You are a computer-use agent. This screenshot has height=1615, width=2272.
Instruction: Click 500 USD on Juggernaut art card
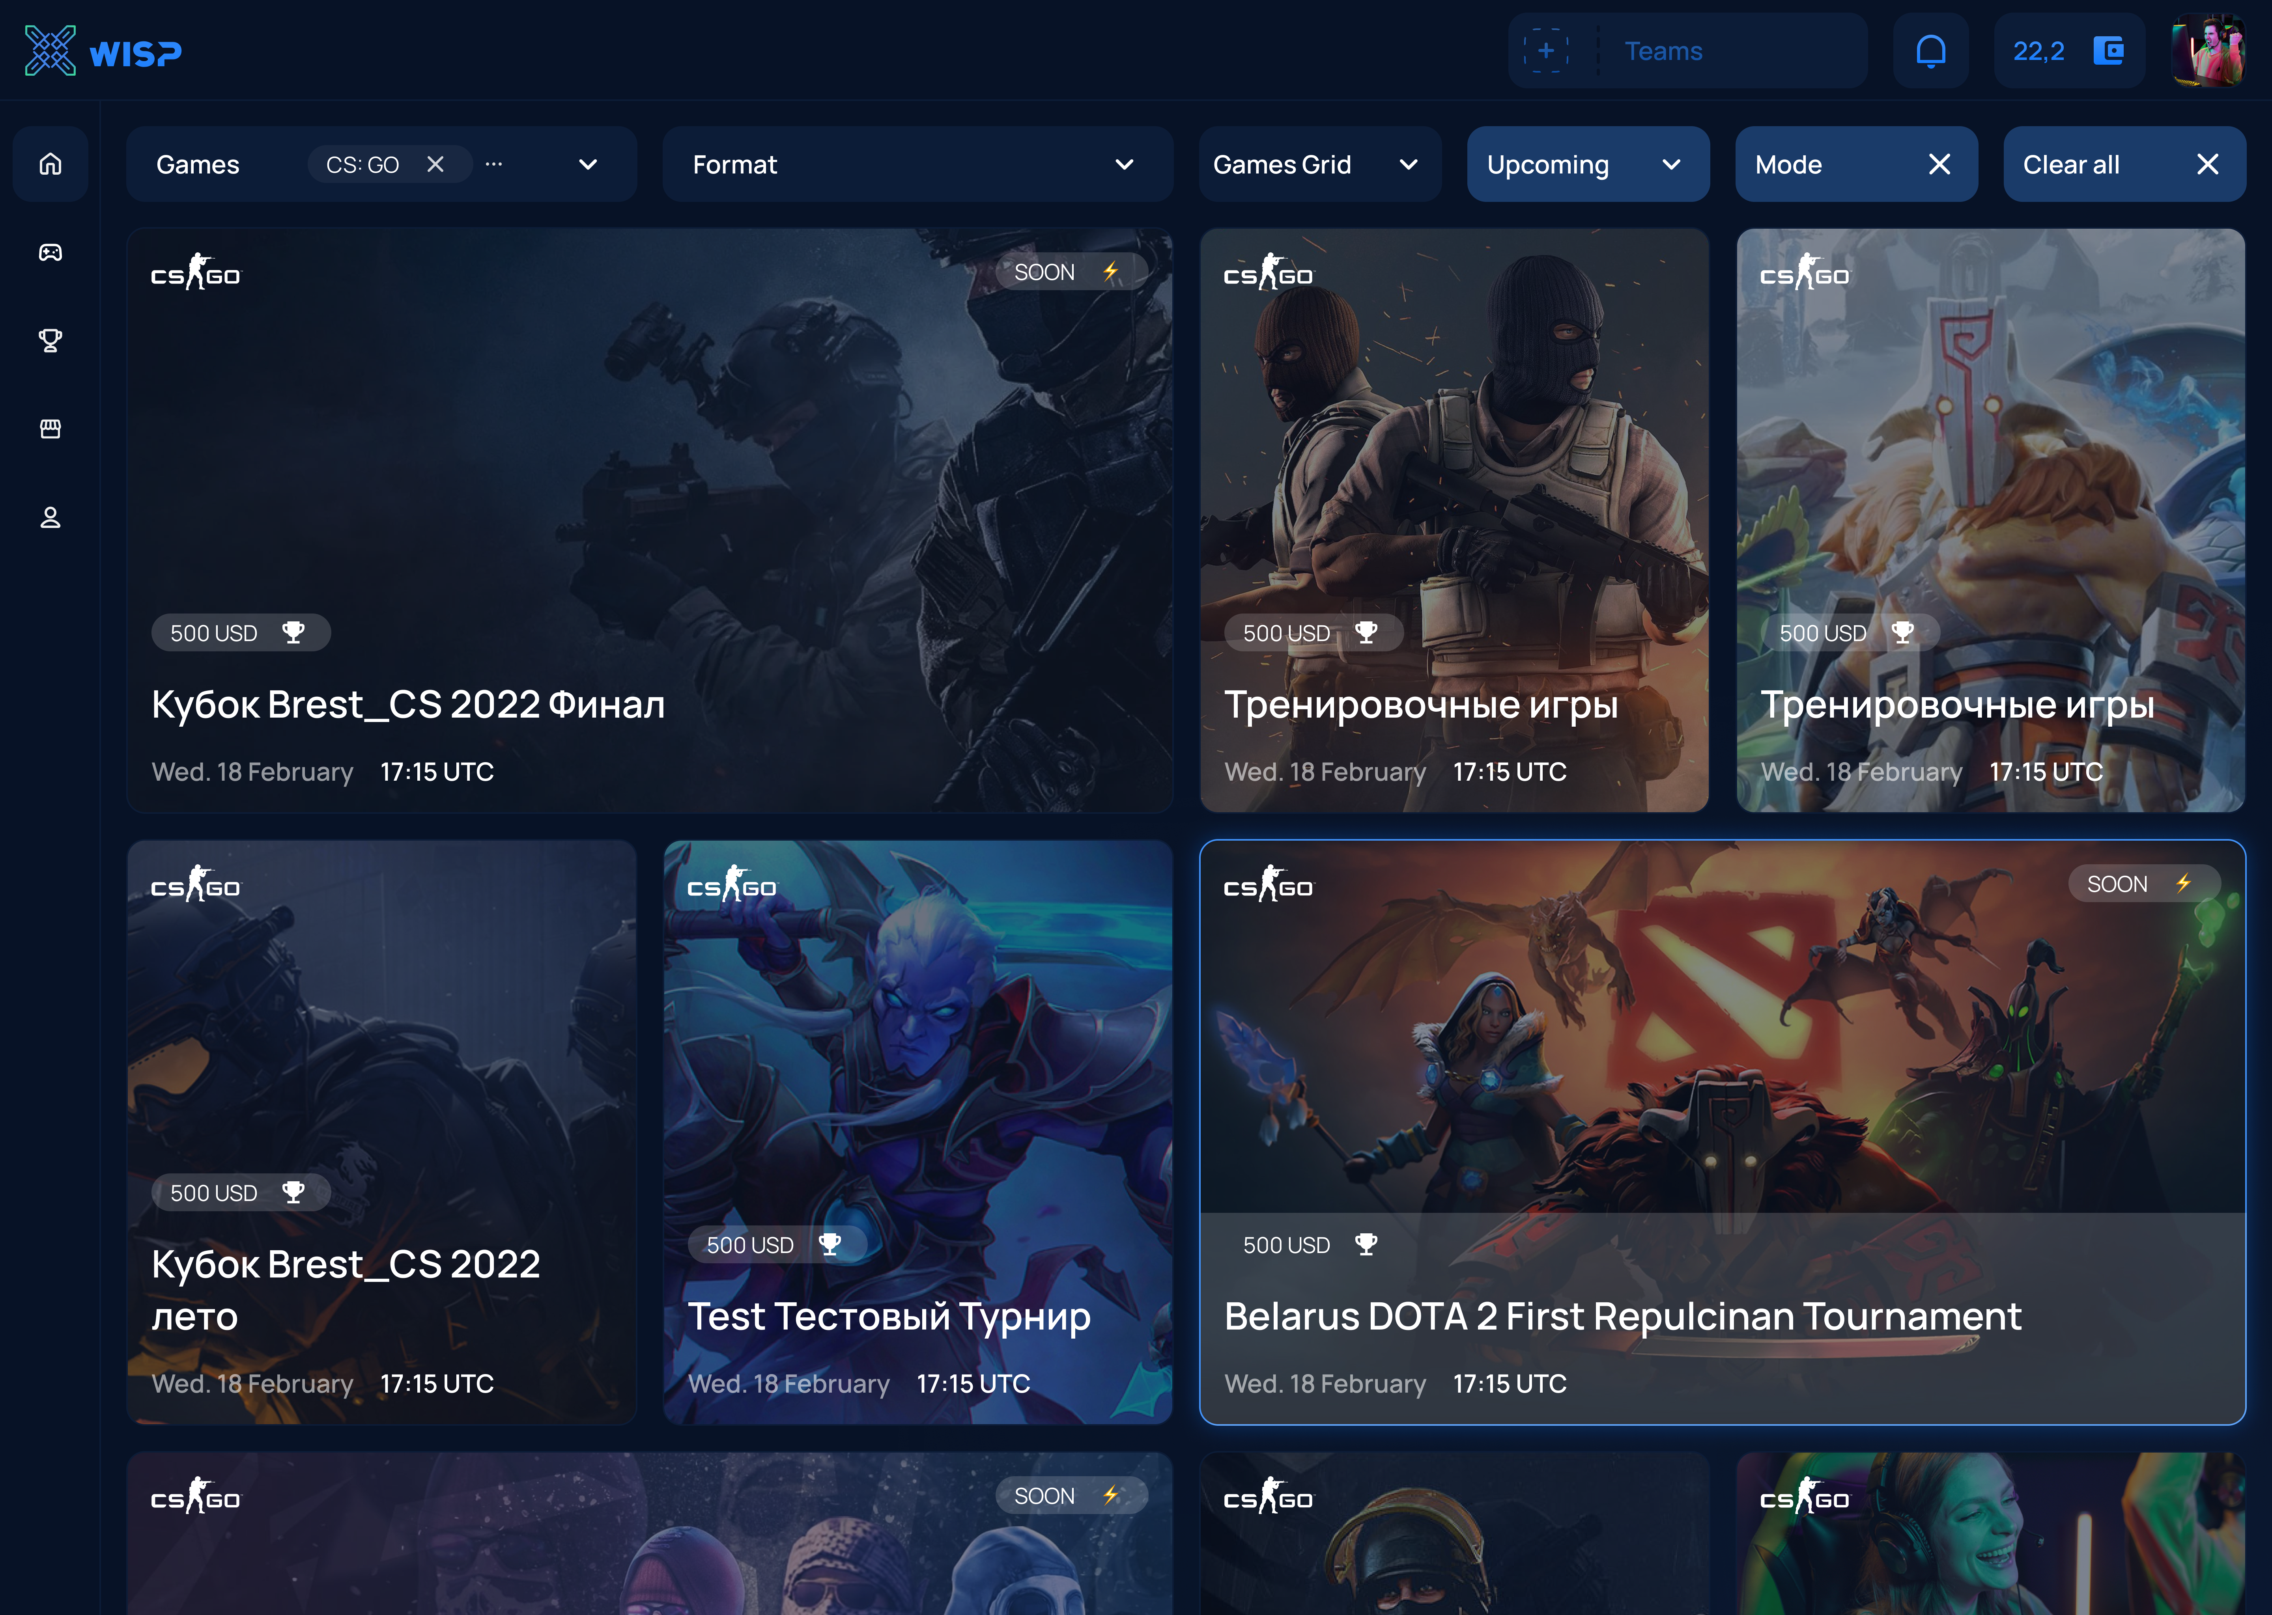click(x=1850, y=632)
